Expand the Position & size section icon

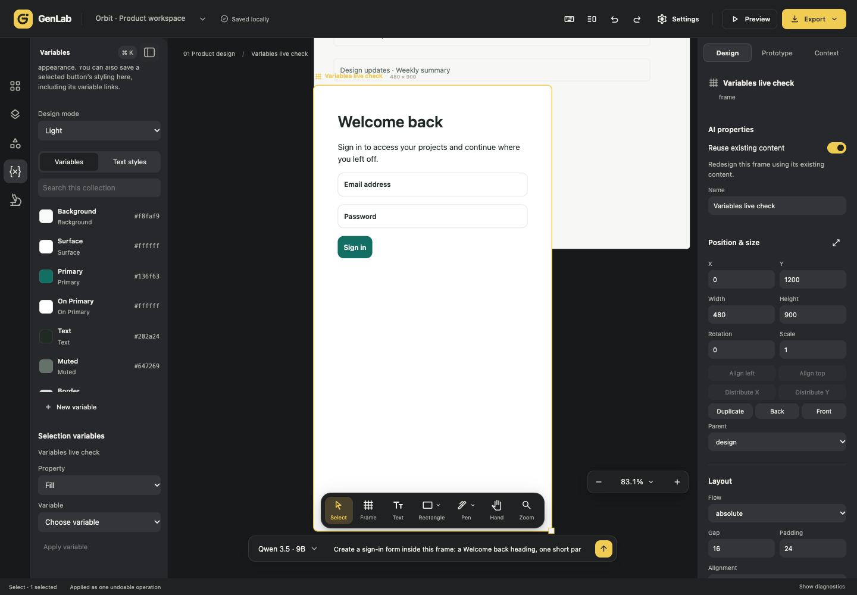[836, 243]
